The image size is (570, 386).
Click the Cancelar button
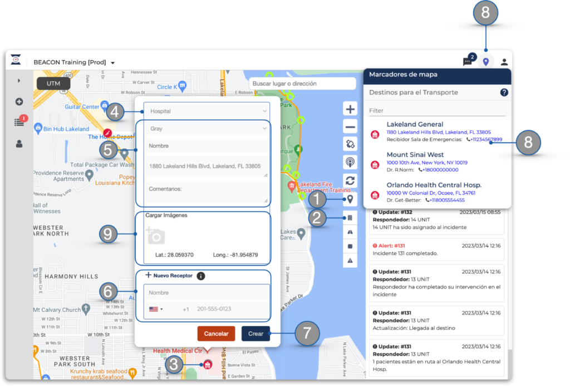pos(217,334)
